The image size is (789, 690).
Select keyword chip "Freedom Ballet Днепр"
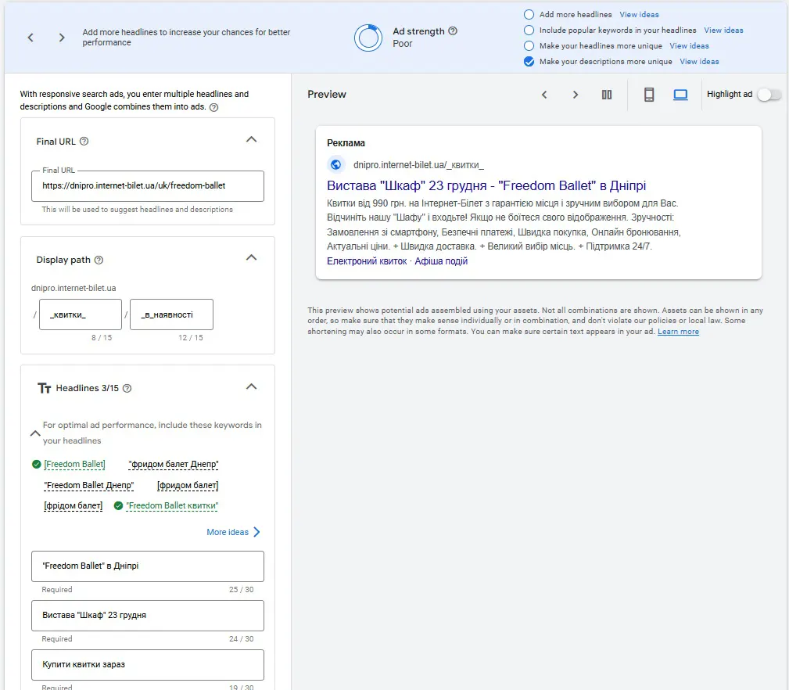(x=89, y=485)
